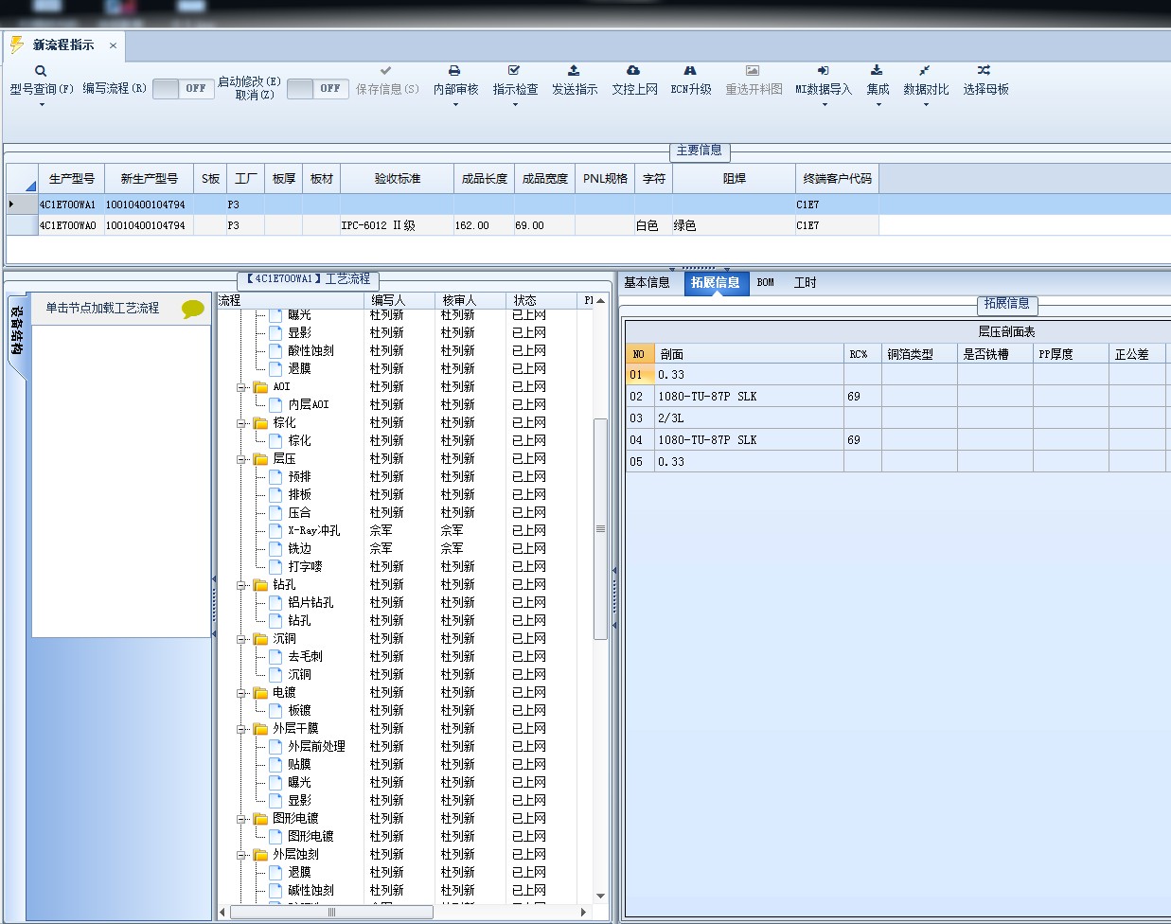Screen dimensions: 1171x924
Task: Click the 选择母板 shuffle icon
Action: (985, 71)
